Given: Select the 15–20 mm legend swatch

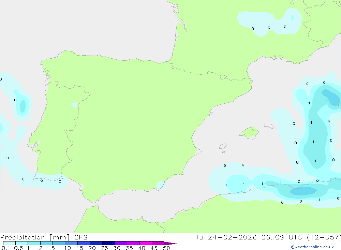Looking at the screenshot, I should click(x=84, y=243).
